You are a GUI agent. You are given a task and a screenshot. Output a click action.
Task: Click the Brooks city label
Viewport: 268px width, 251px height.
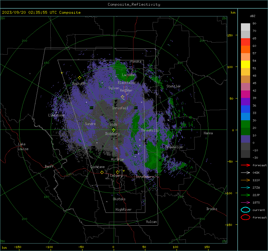212,209
